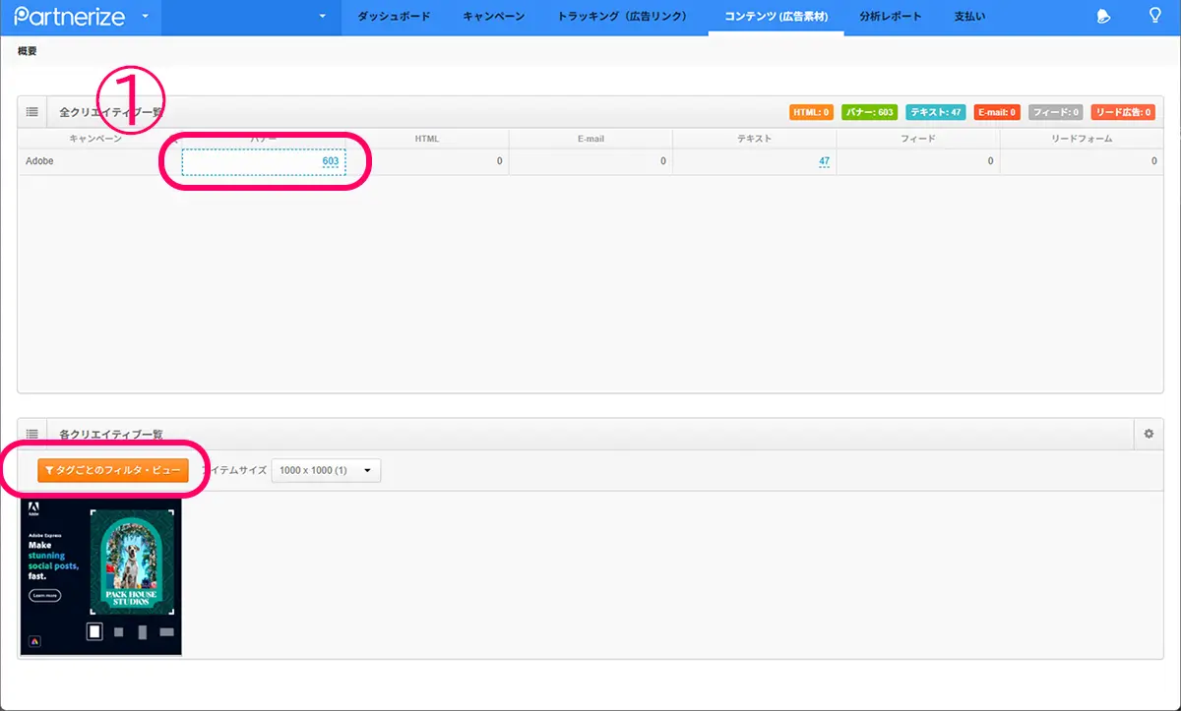Sort by HTML column header
The image size is (1181, 711).
click(427, 139)
